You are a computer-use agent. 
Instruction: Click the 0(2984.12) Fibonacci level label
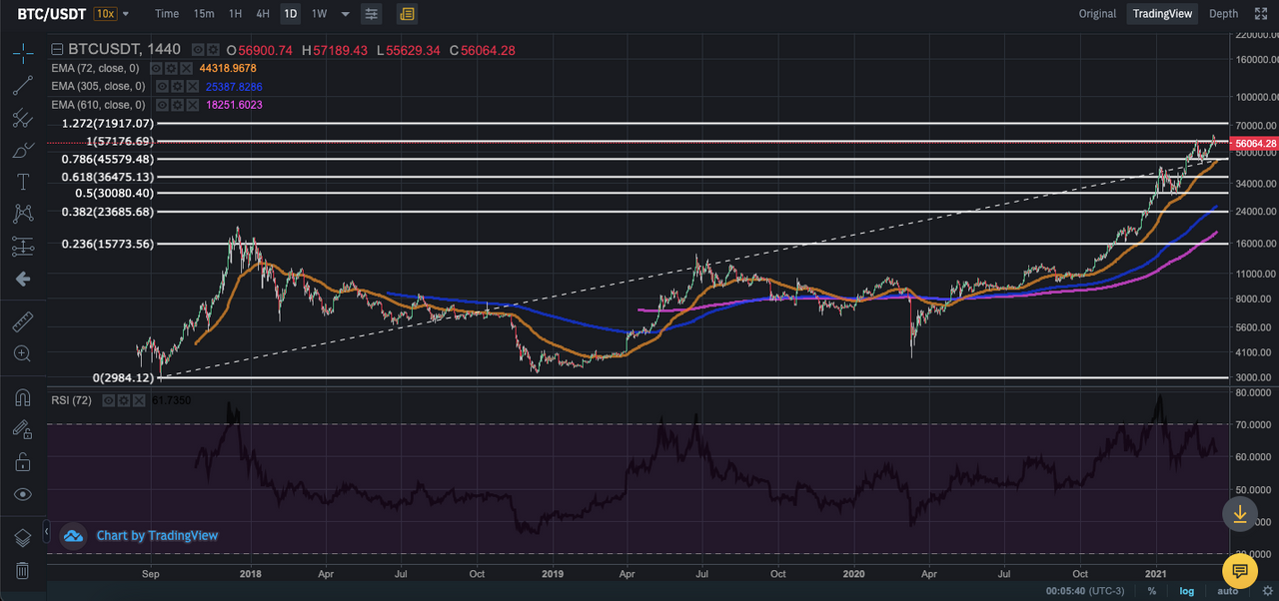[x=124, y=377]
